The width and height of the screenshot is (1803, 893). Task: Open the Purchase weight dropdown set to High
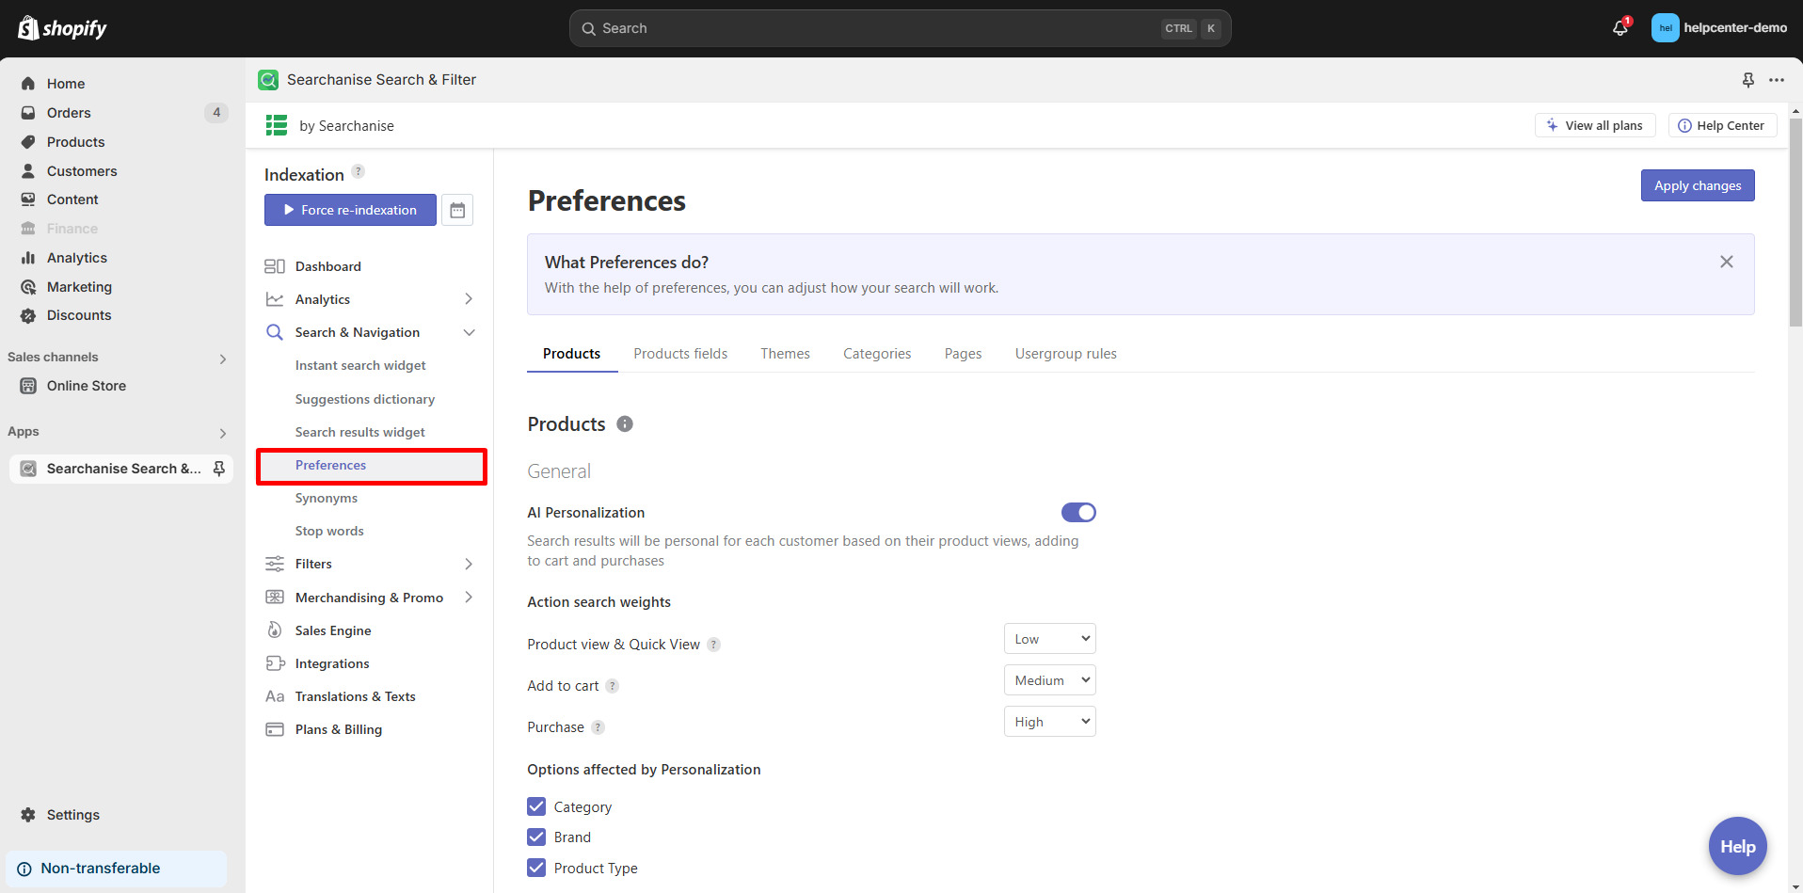1049,721
